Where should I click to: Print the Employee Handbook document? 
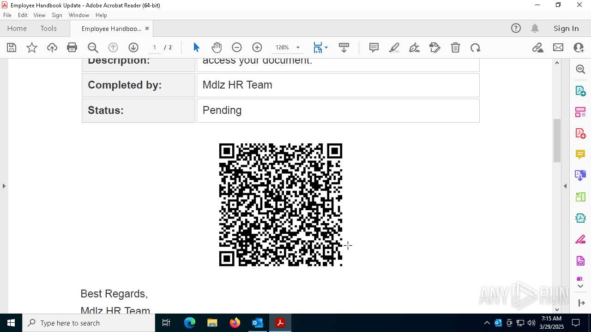(72, 47)
